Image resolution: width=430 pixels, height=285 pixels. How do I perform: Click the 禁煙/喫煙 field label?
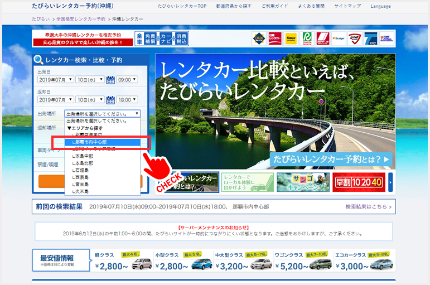(48, 165)
